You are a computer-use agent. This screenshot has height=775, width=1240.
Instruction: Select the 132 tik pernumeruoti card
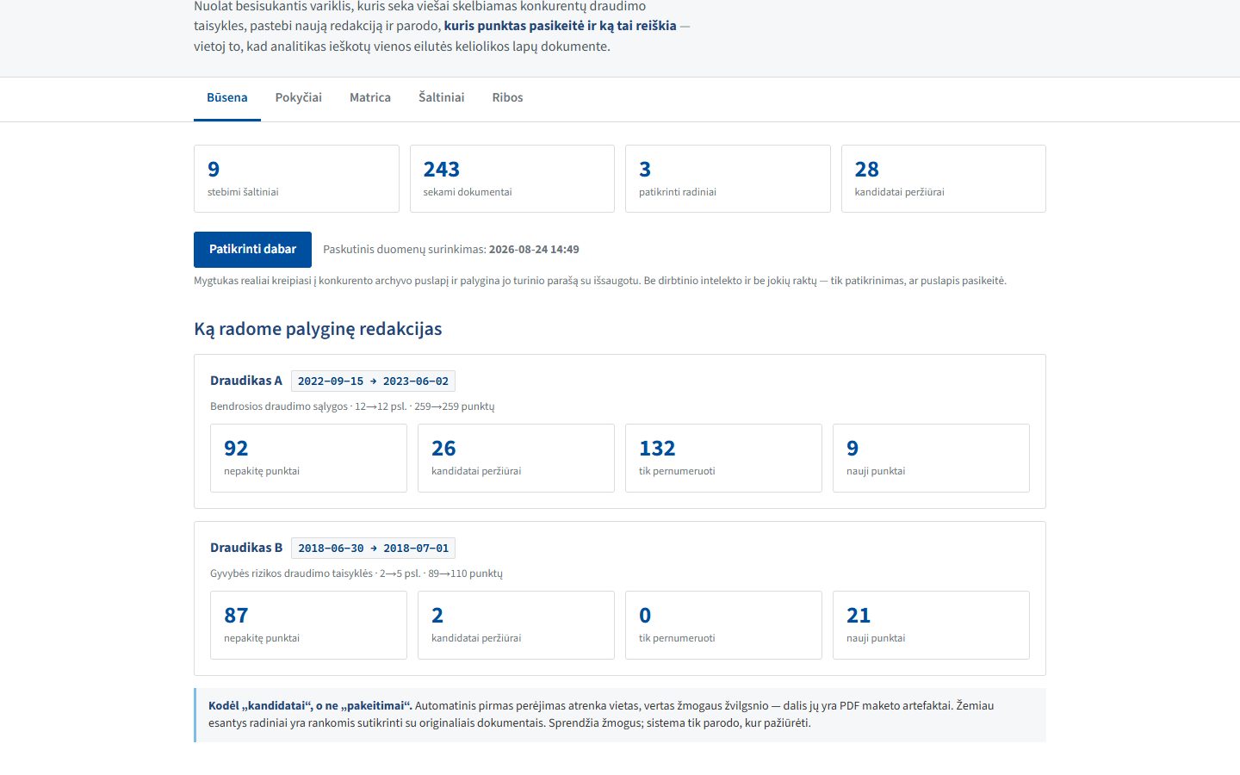click(723, 458)
